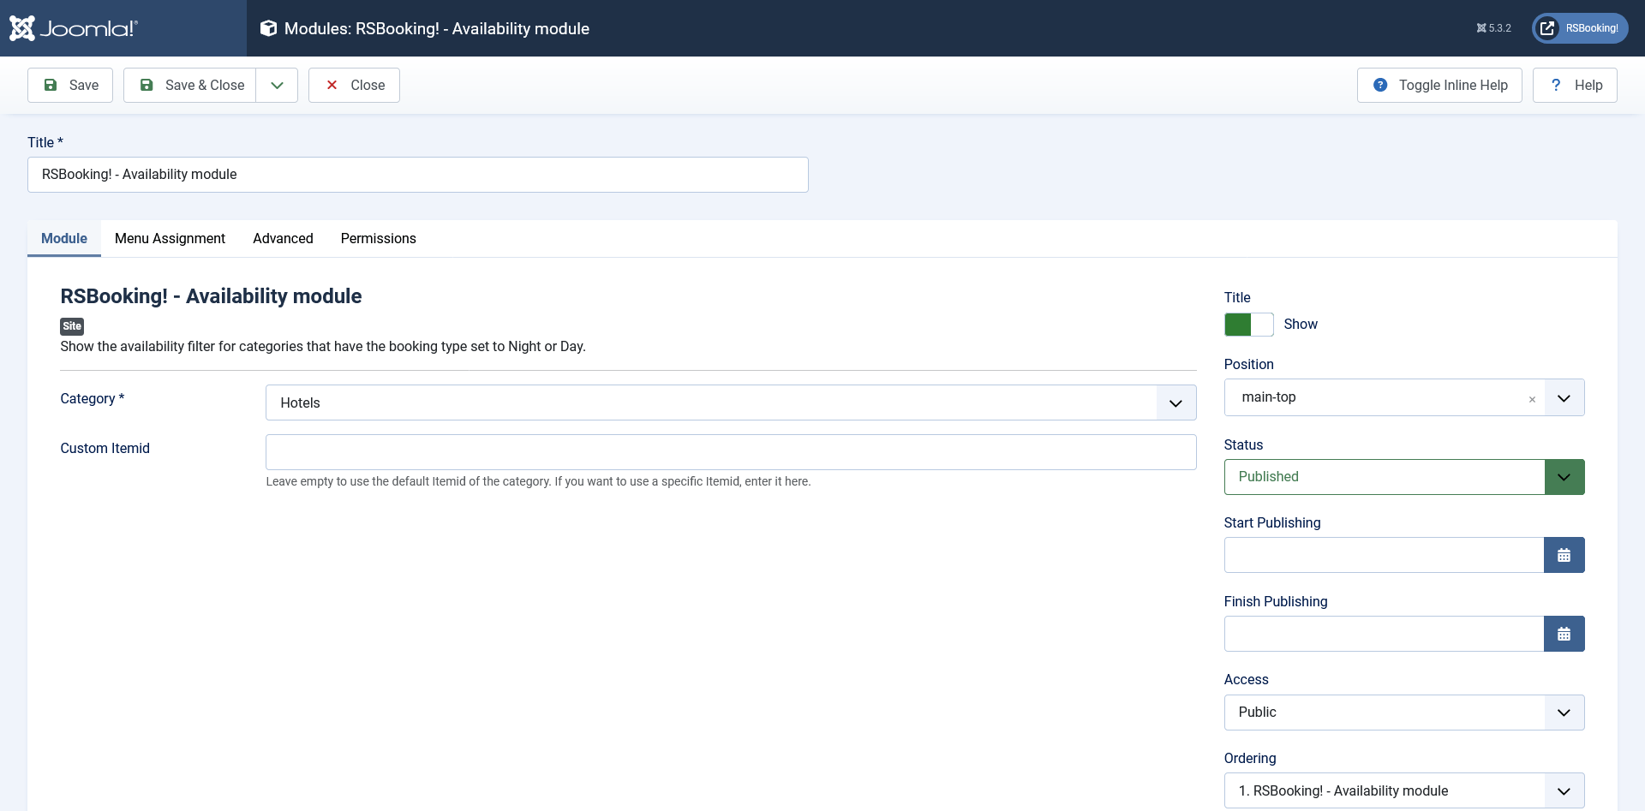Viewport: 1645px width, 811px height.
Task: Click the module Title input field
Action: coord(418,175)
